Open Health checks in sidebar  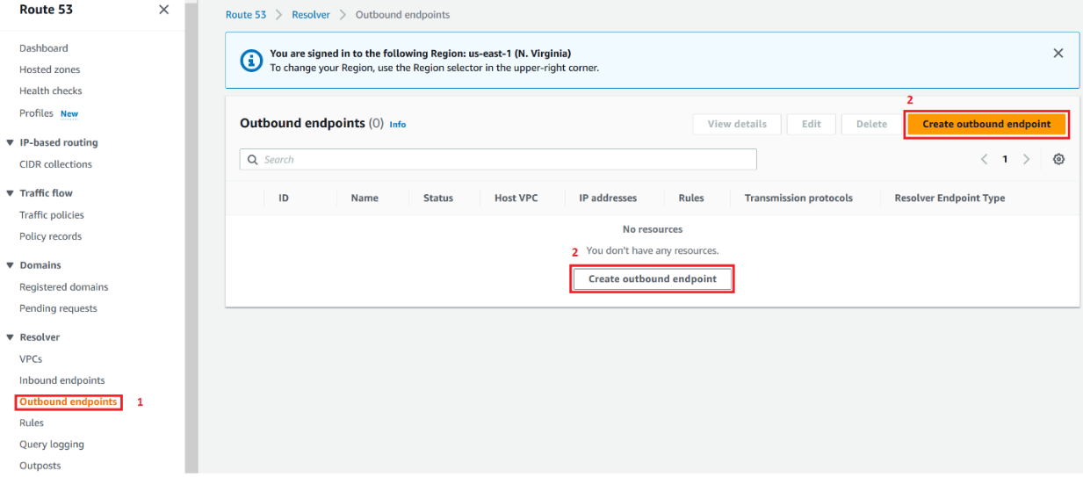point(51,90)
